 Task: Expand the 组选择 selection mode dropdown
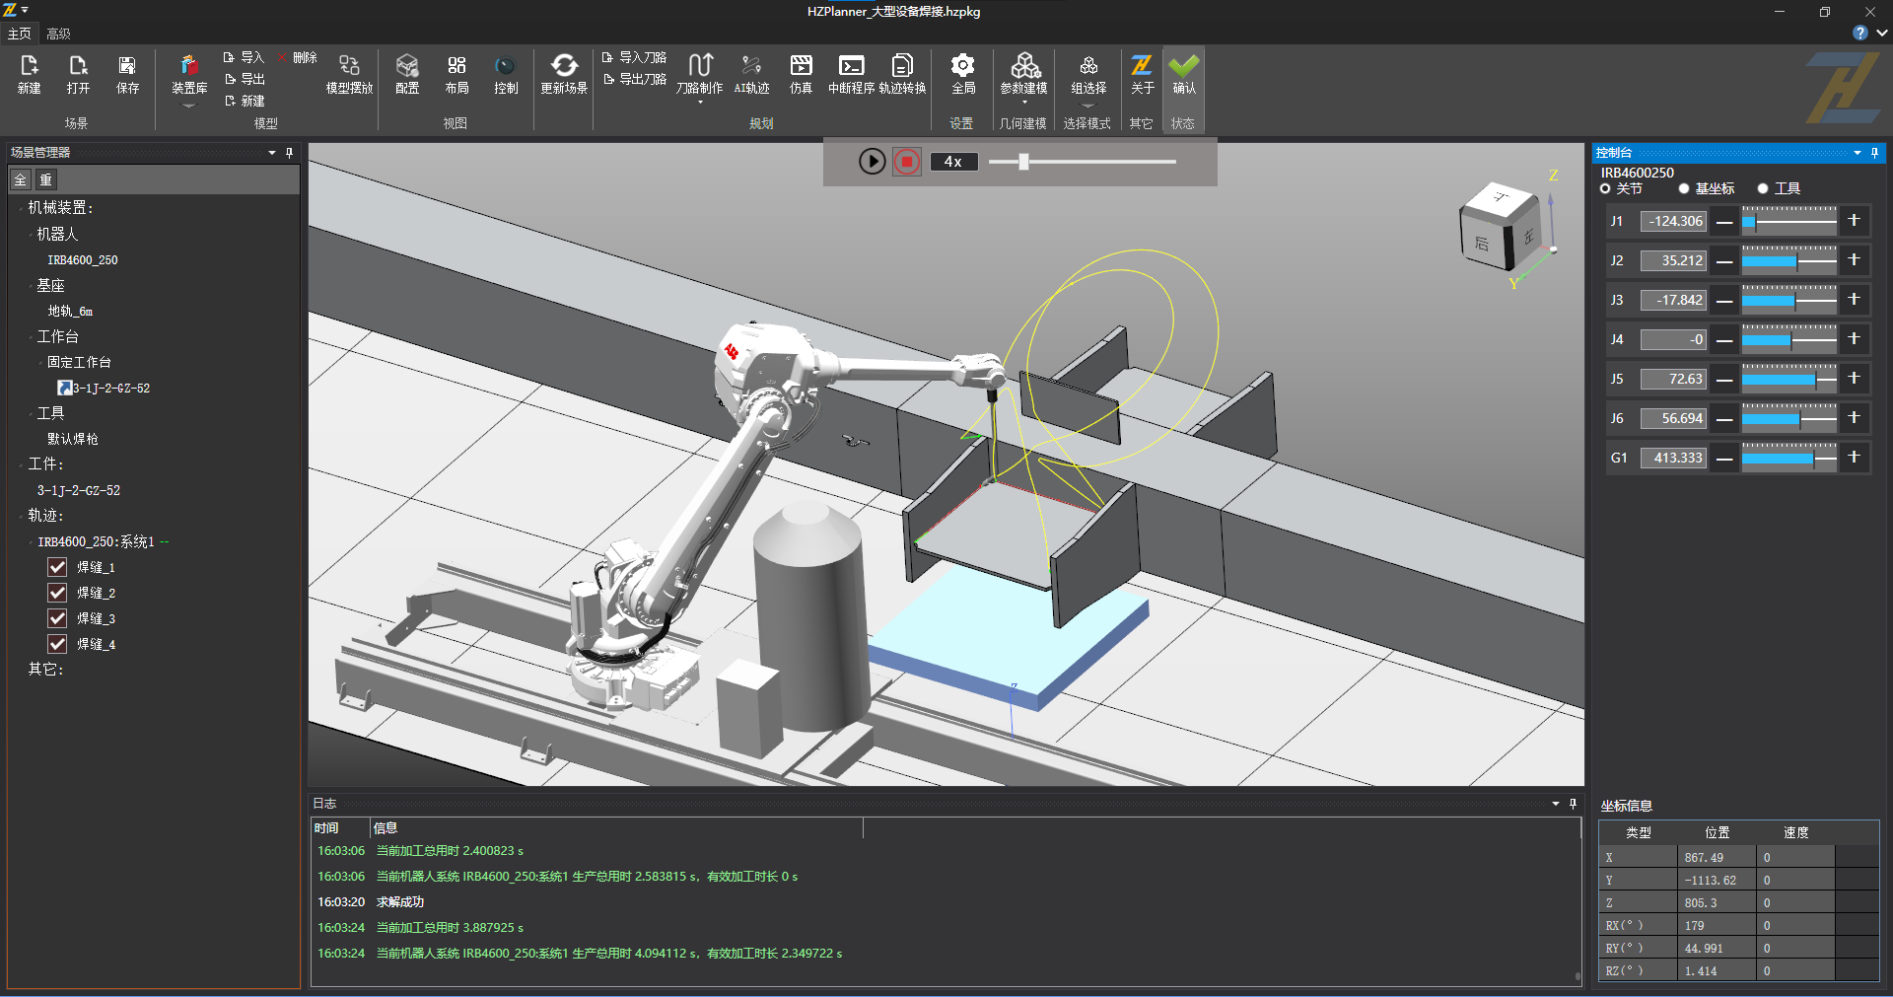1087,106
